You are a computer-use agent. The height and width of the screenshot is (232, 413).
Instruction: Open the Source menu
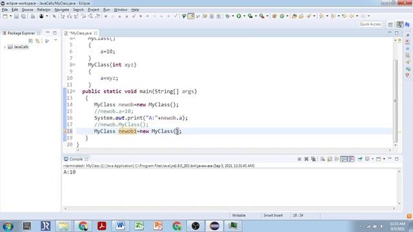tap(27, 10)
